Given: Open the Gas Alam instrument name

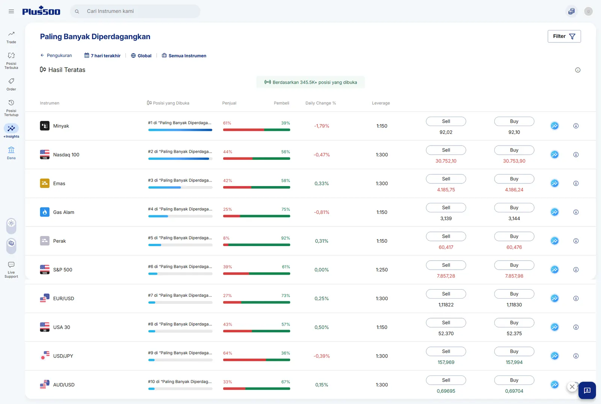Looking at the screenshot, I should click(64, 212).
